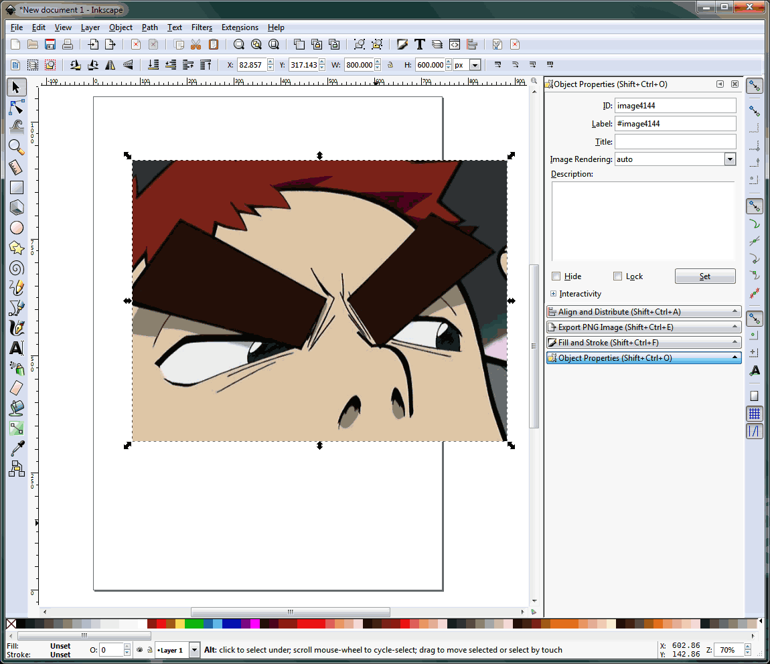
Task: Toggle layer lock in status bar
Action: tap(150, 650)
